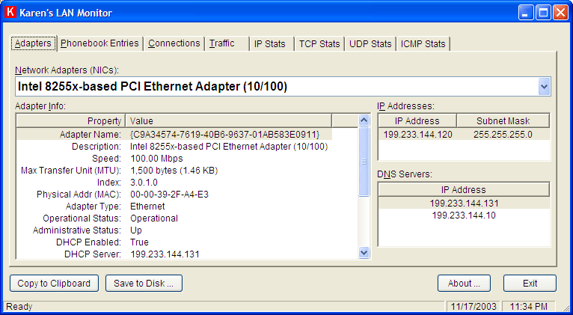Screen dimensions: 573x315
Task: Select the Index 3.0.1.0 value
Action: click(144, 183)
